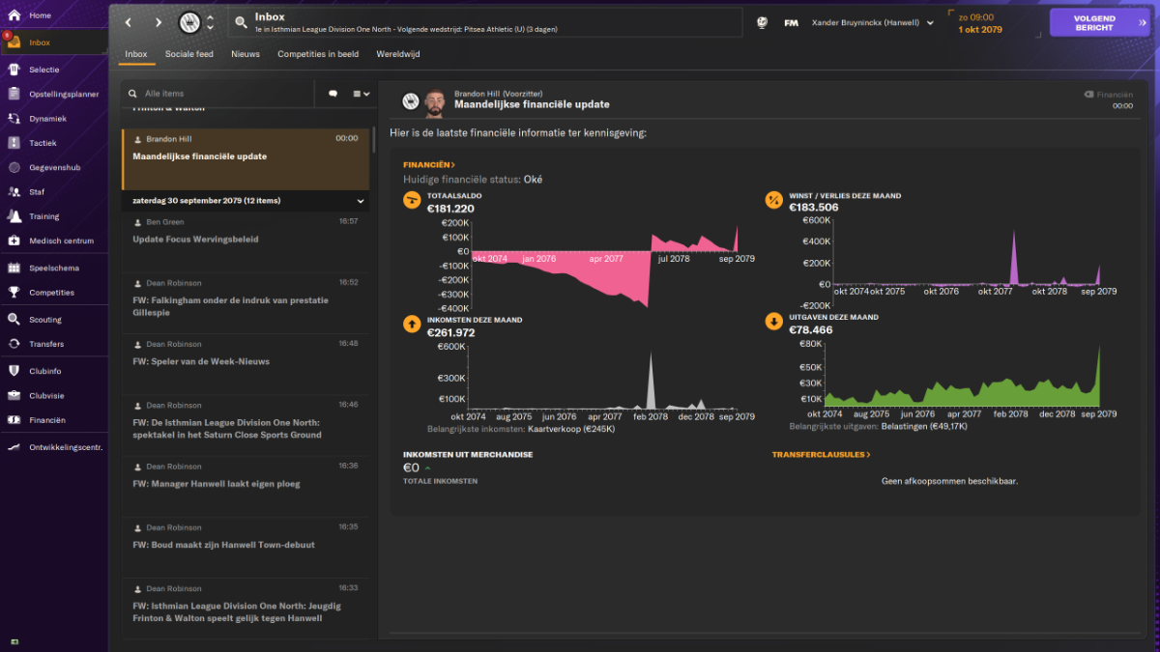
Task: Click the Inkomsten deze maand chart
Action: [x=604, y=380]
